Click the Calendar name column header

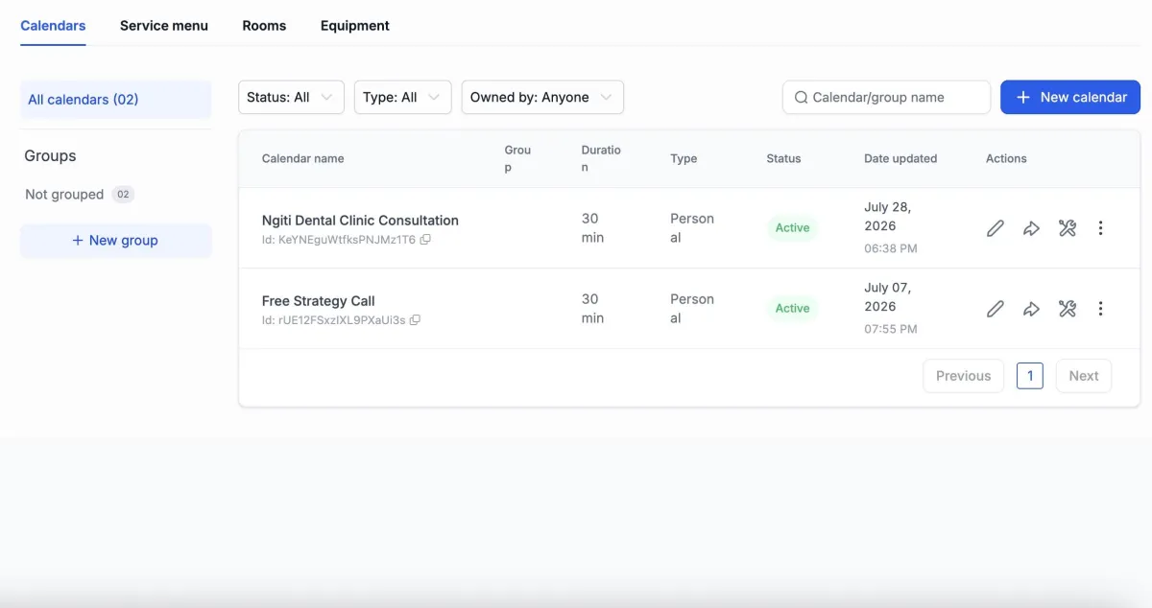302,158
